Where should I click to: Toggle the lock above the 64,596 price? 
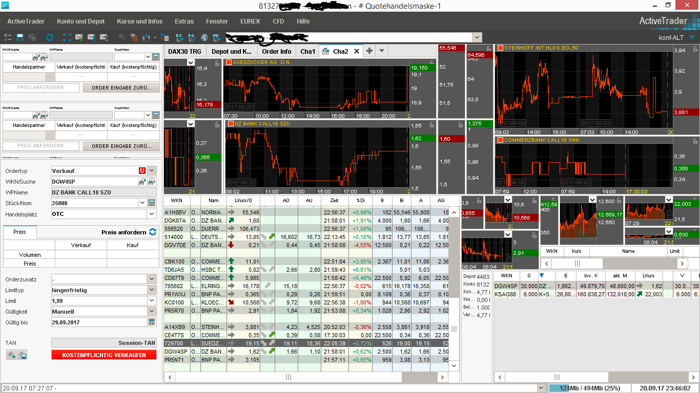(488, 49)
